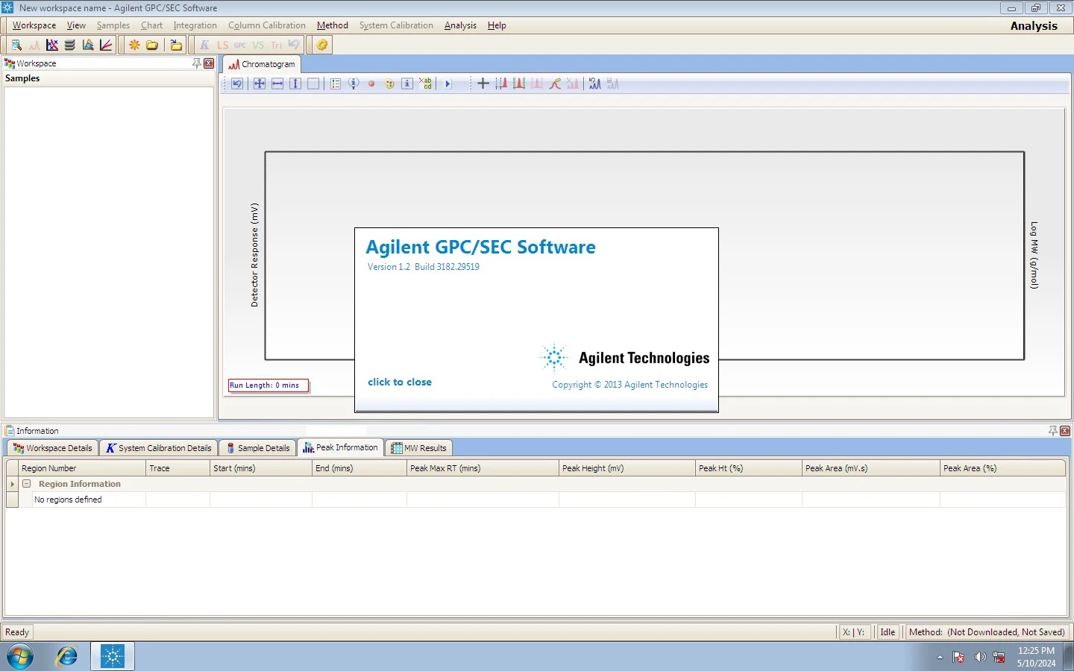Click the Start (mins) column header

(x=261, y=468)
